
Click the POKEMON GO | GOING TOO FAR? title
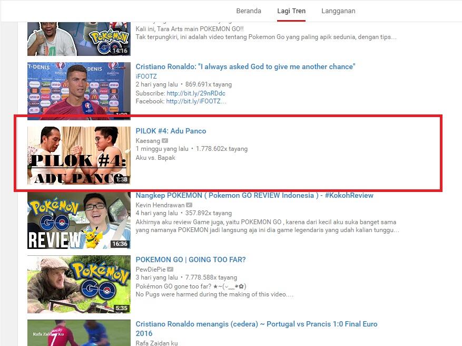[191, 259]
